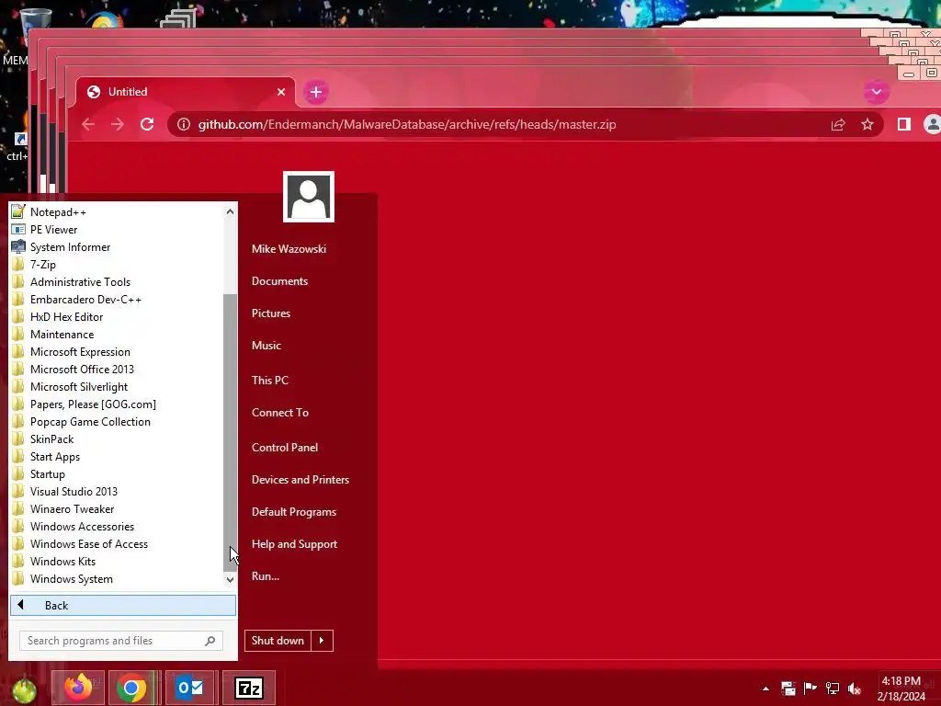The image size is (941, 706).
Task: Click the Shut down button
Action: coord(278,641)
